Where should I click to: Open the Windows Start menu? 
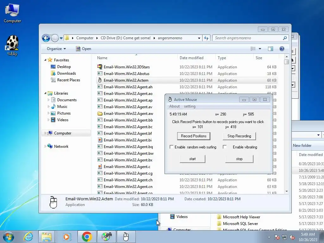pos(9,237)
